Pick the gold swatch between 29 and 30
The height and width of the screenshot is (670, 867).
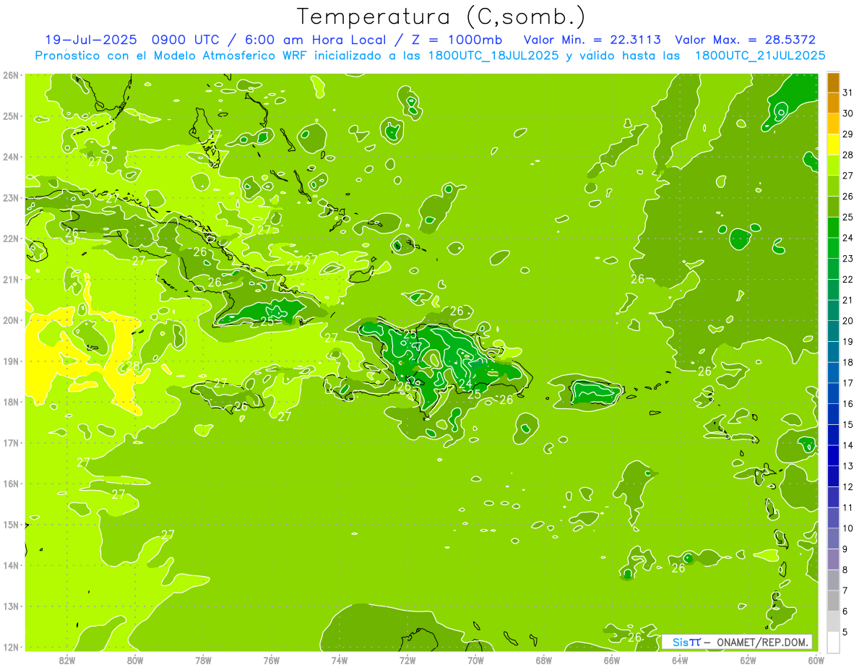coord(833,124)
